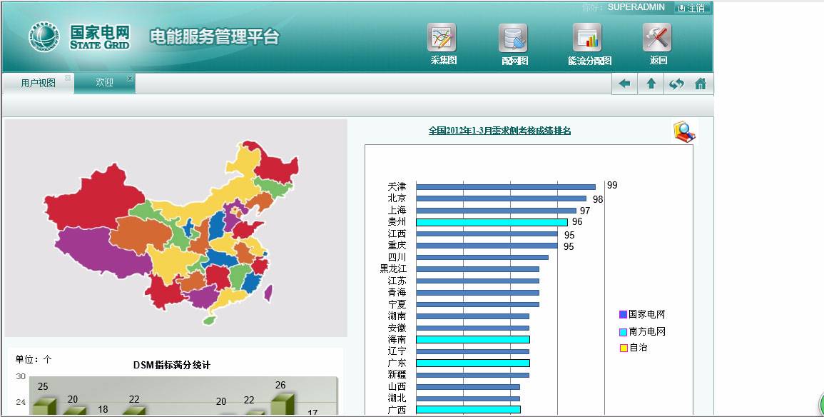Screen dimensions: 824x417
Task: Click the 江苏 label in the ranking
Action: point(397,281)
